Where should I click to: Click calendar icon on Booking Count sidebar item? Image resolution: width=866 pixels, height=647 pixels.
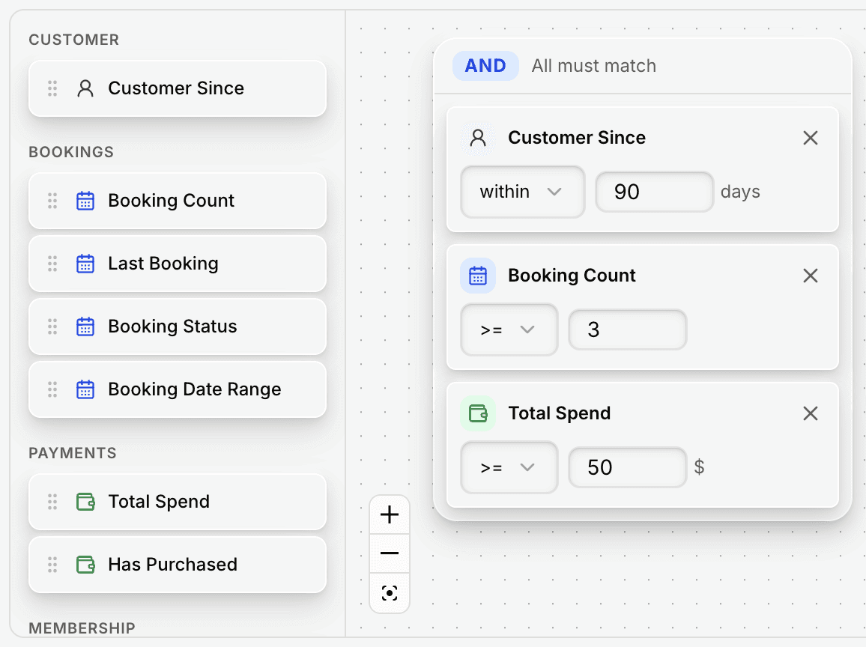click(x=85, y=201)
